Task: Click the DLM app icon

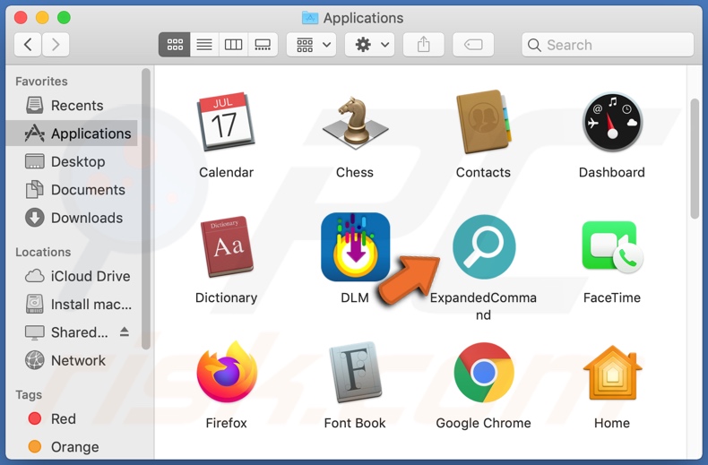Action: (356, 246)
